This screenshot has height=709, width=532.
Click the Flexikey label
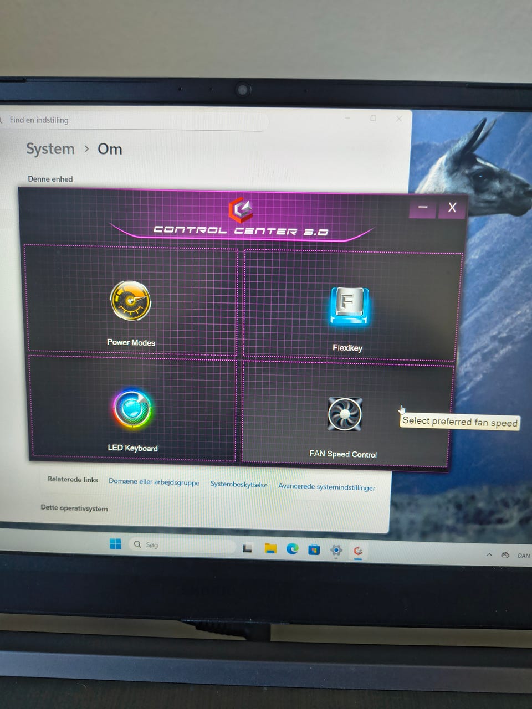pos(347,348)
